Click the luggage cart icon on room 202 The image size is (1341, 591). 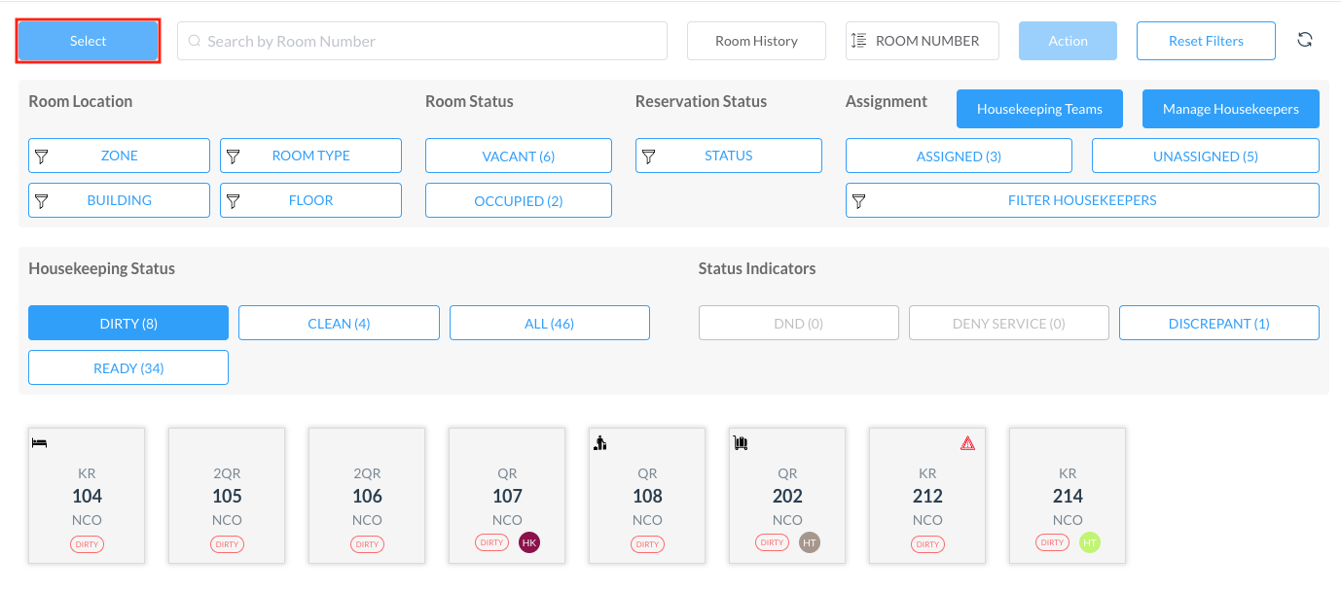[x=741, y=443]
